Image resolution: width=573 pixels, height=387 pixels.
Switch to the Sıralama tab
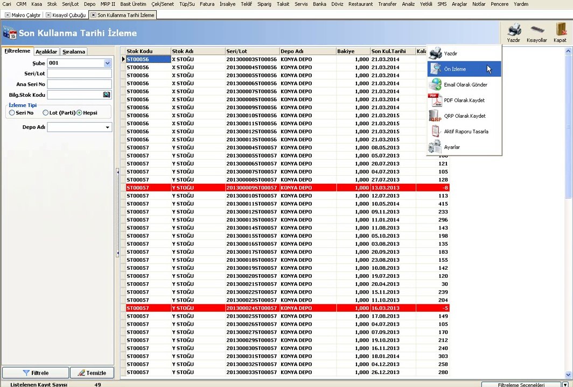pyautogui.click(x=74, y=52)
